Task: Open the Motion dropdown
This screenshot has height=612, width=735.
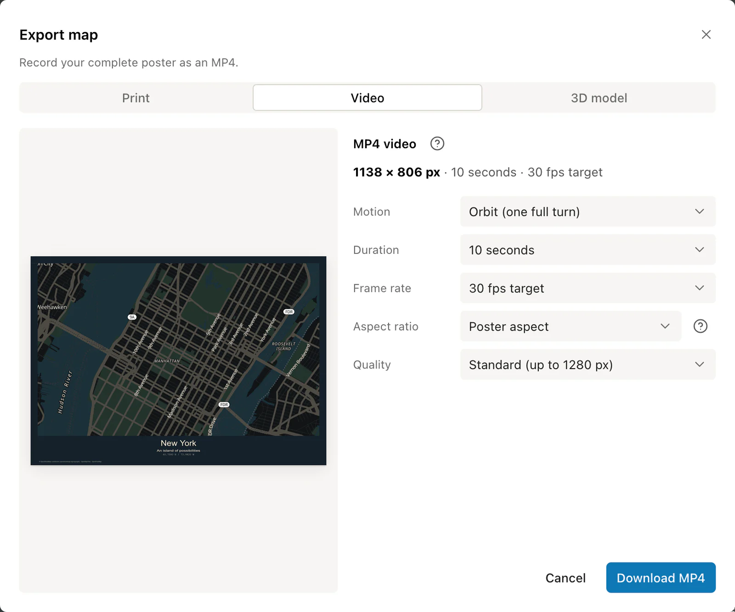Action: pyautogui.click(x=588, y=212)
